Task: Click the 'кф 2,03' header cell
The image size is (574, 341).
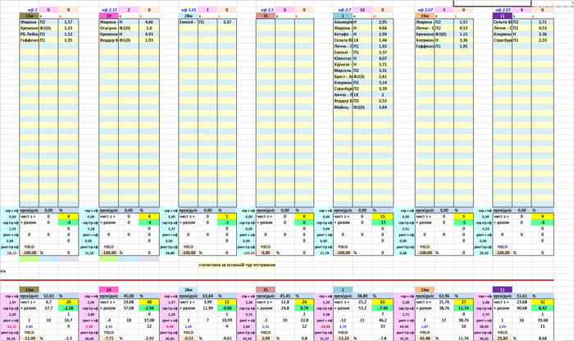Action: [x=502, y=10]
